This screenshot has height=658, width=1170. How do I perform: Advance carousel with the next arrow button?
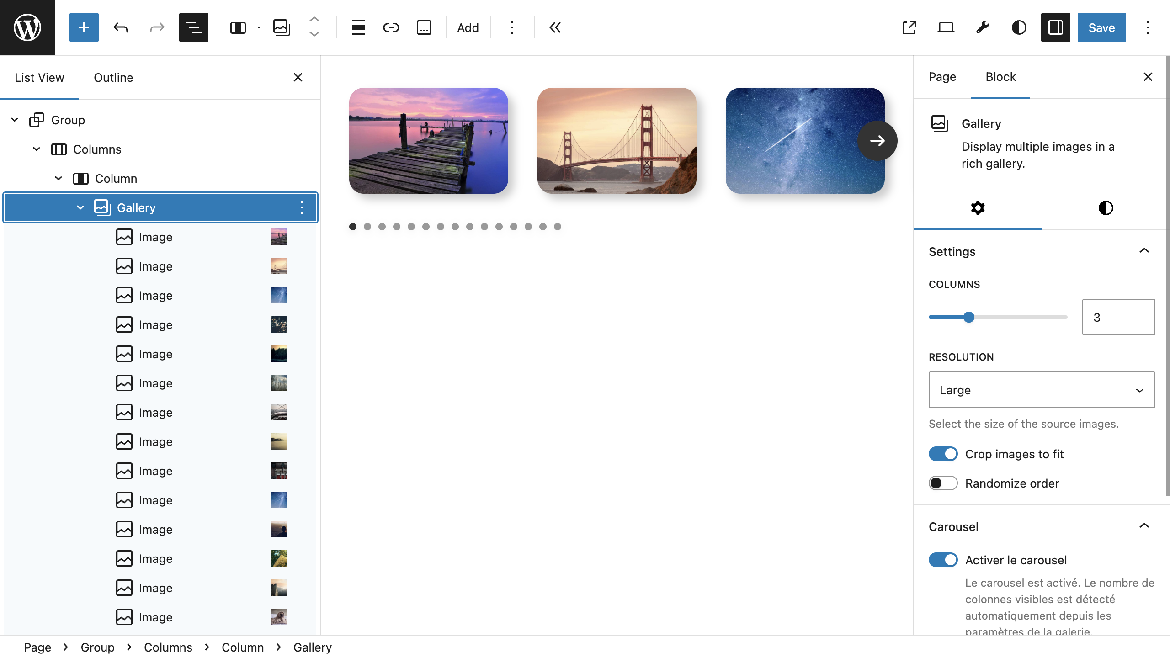pyautogui.click(x=877, y=141)
